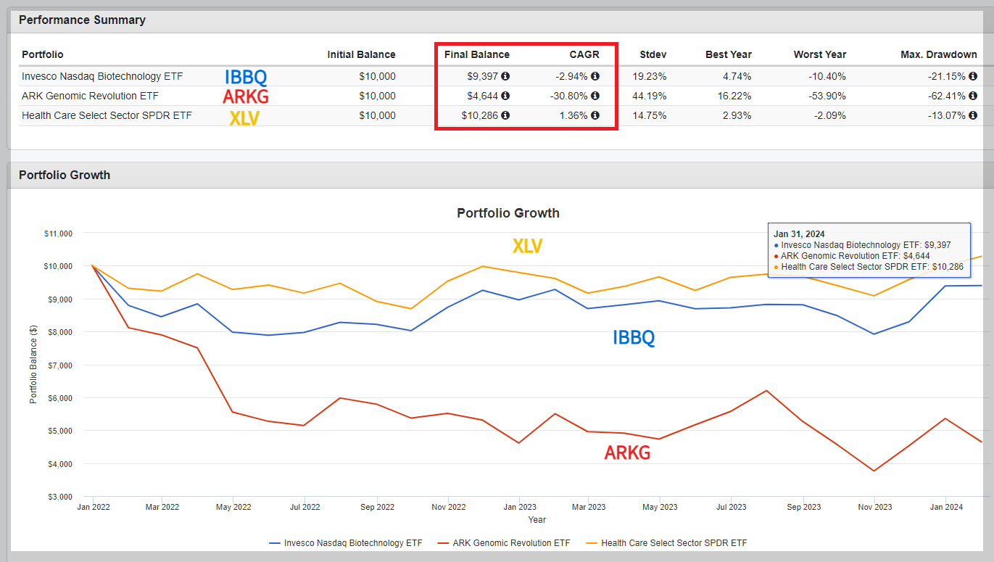Click the Jul 2023 x-axis label
The image size is (994, 562).
733,508
